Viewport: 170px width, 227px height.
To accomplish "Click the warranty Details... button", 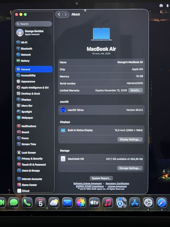I will click(136, 90).
